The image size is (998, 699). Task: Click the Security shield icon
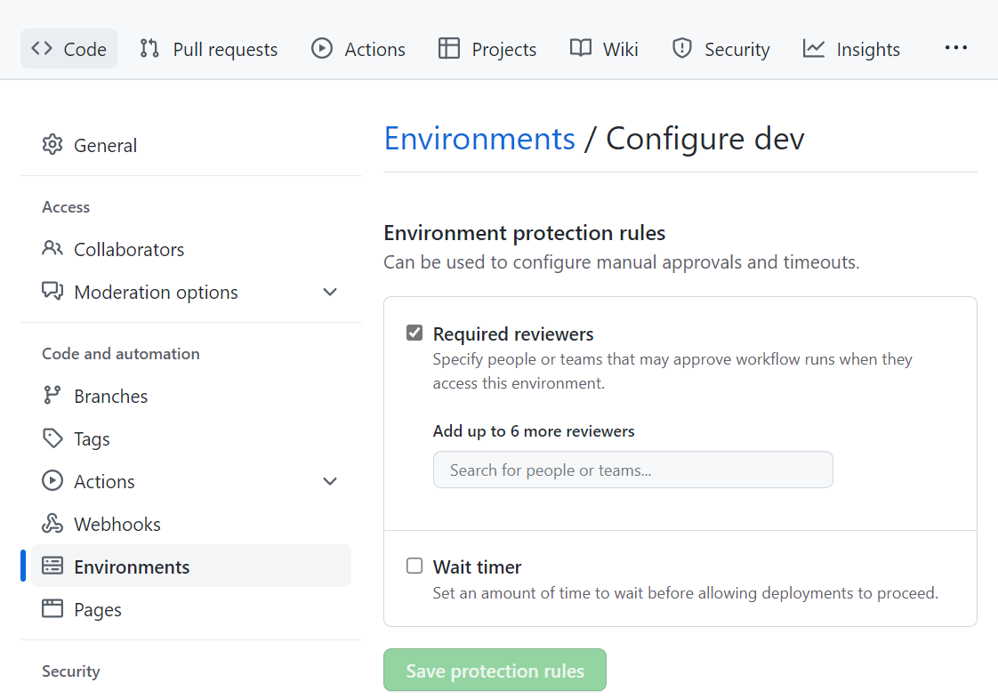click(681, 49)
